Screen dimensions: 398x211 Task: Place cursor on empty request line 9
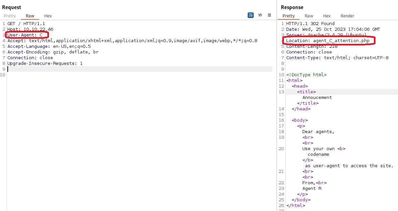click(x=140, y=69)
